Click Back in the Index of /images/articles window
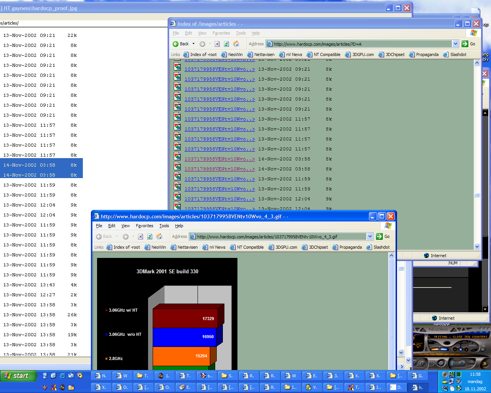This screenshot has width=491, height=393. coord(181,44)
